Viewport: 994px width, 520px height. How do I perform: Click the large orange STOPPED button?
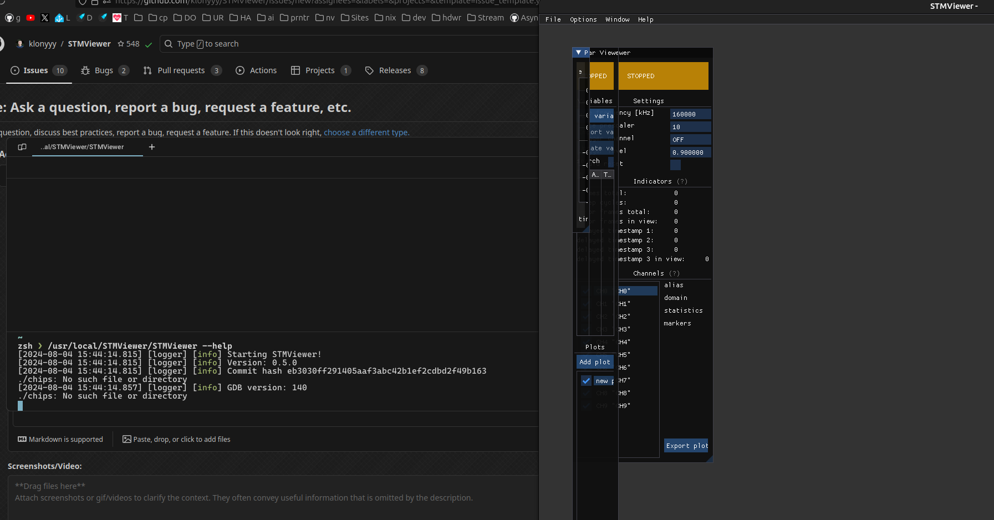point(663,76)
